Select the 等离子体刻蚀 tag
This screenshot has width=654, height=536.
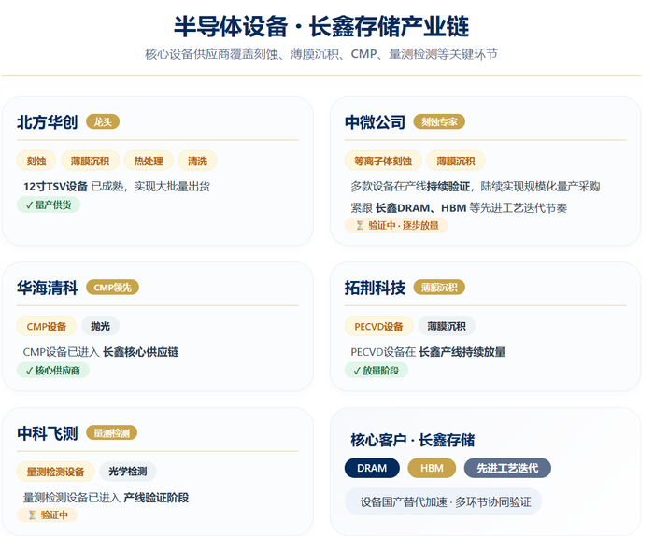383,161
